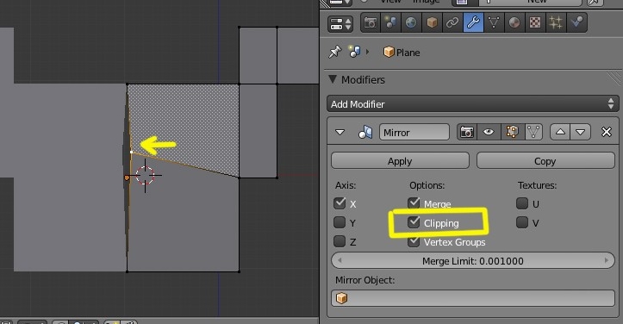This screenshot has width=623, height=324.
Task: Increase Merge Limit with right arrow
Action: click(x=607, y=261)
